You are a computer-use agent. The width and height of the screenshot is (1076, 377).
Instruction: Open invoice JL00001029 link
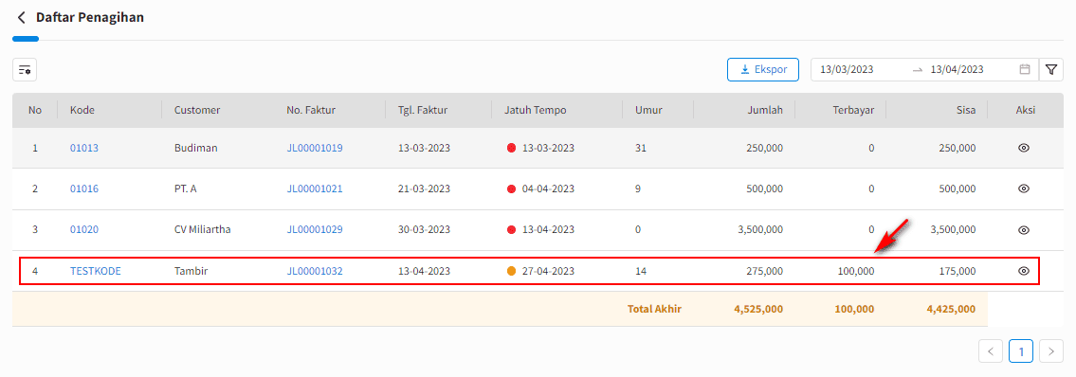pos(315,229)
